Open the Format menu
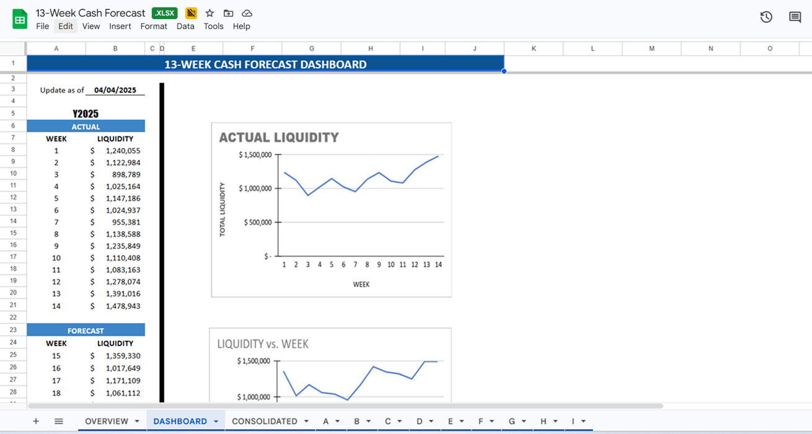This screenshot has height=434, width=812. pos(154,26)
